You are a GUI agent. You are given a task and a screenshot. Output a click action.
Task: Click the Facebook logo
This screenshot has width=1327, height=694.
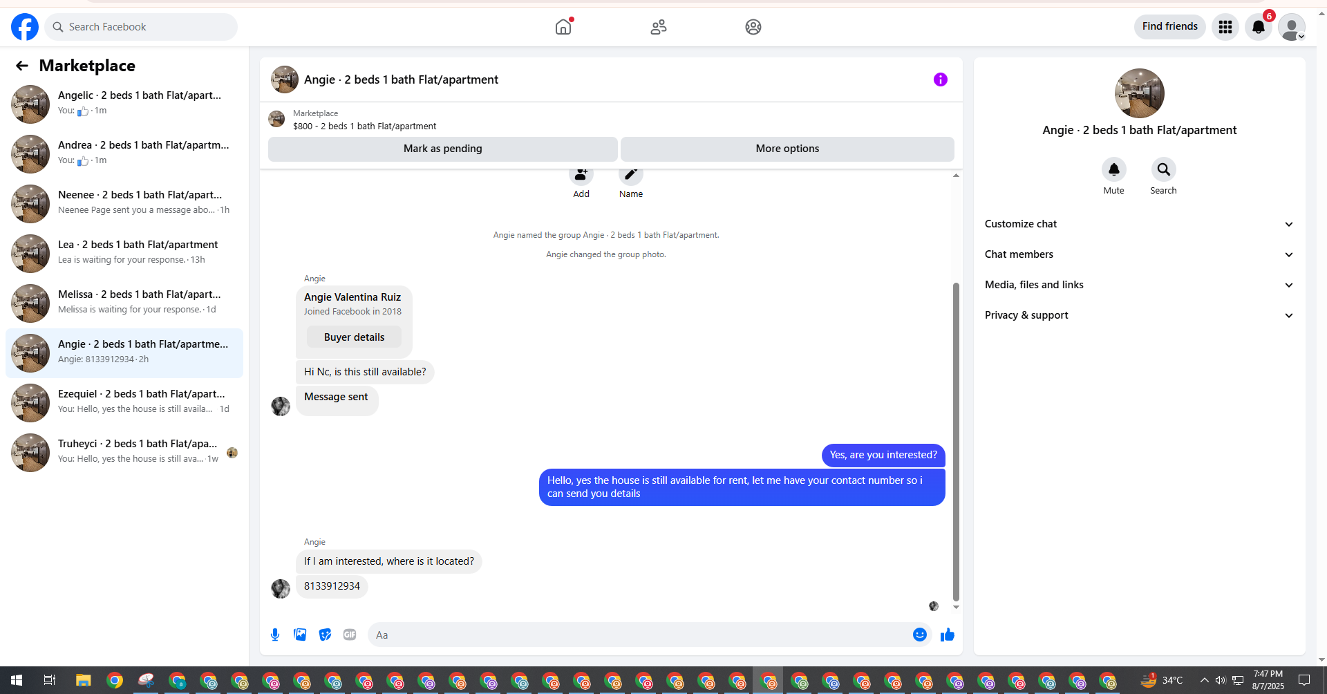[25, 27]
